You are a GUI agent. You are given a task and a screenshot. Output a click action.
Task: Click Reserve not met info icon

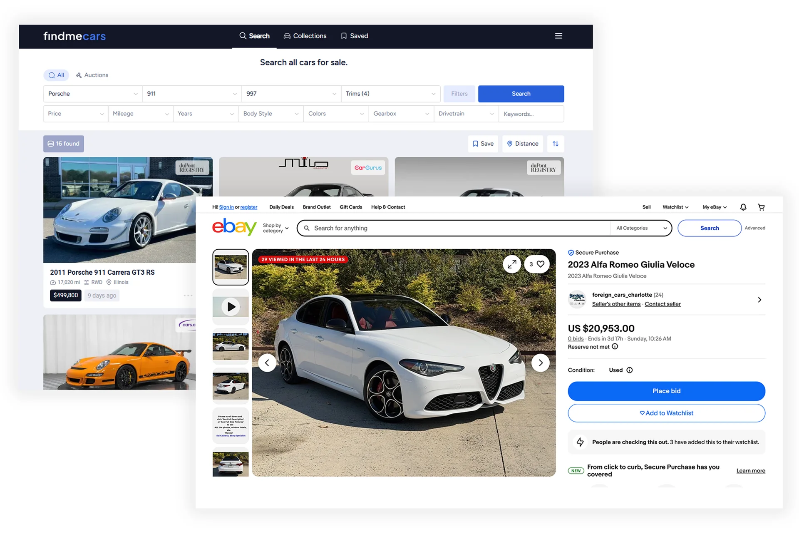(615, 347)
